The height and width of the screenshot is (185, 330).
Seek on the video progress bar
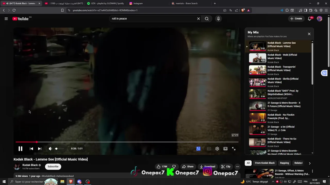(127, 142)
